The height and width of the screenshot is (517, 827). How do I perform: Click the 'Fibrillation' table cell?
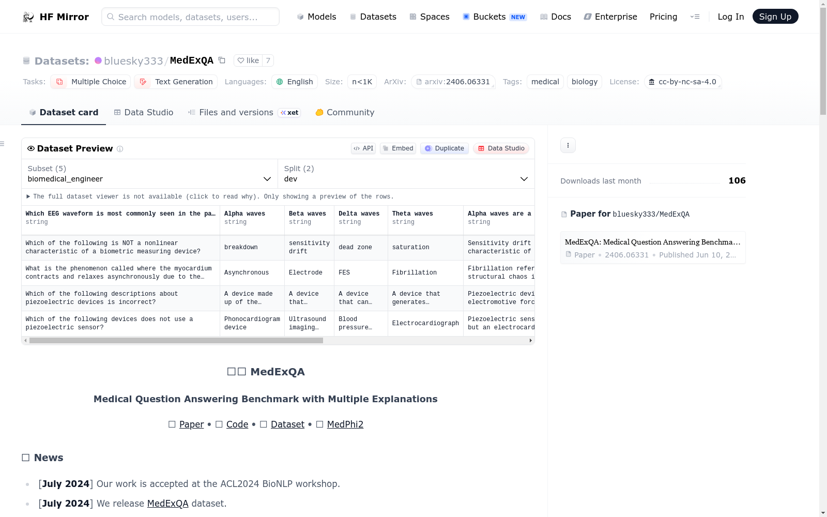click(x=426, y=273)
